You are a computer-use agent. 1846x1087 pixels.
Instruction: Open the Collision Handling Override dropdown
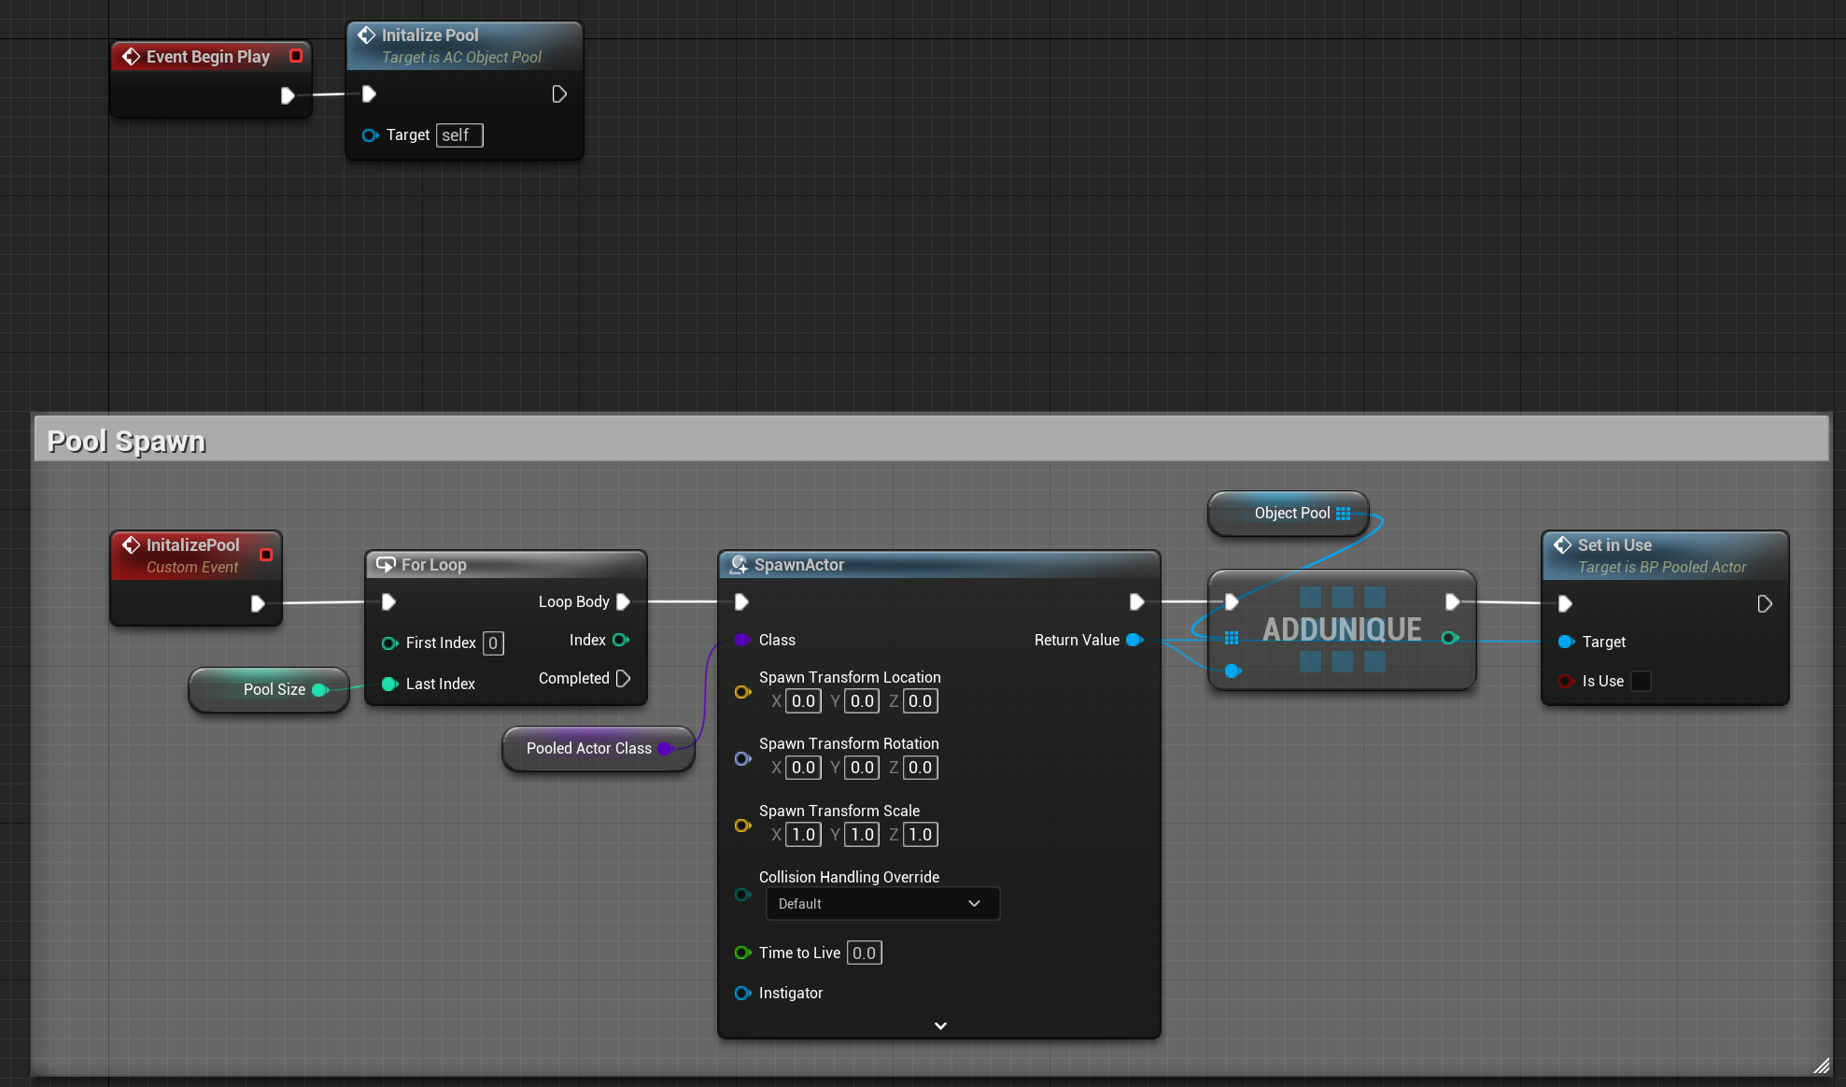click(882, 904)
